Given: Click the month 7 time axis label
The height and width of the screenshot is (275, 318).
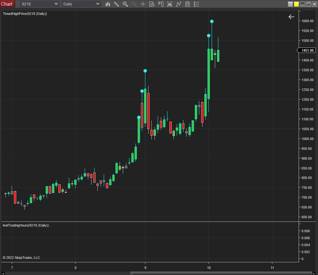Looking at the screenshot, I should 12,268.
